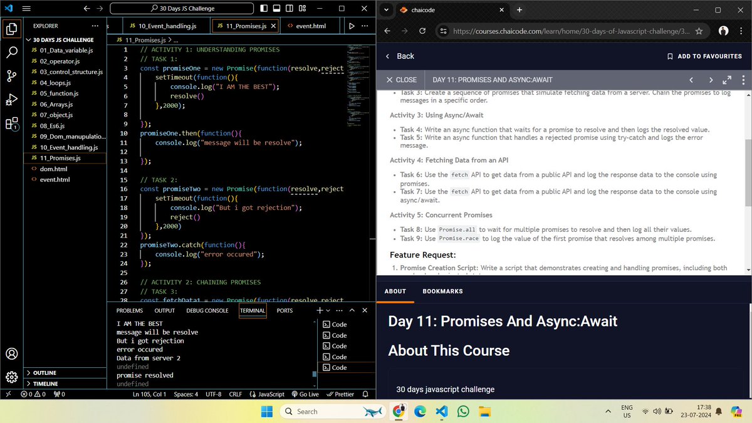Toggle the bottom panel layout icon
The width and height of the screenshot is (752, 423).
[x=276, y=9]
